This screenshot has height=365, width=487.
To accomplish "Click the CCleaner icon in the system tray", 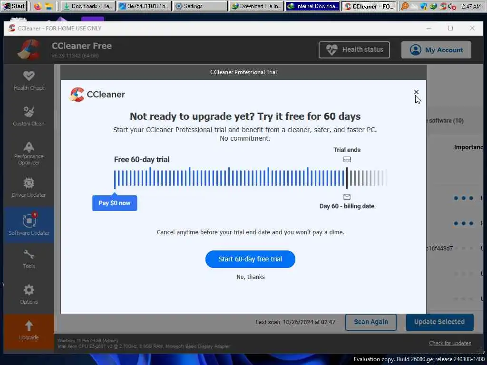I will click(443, 6).
